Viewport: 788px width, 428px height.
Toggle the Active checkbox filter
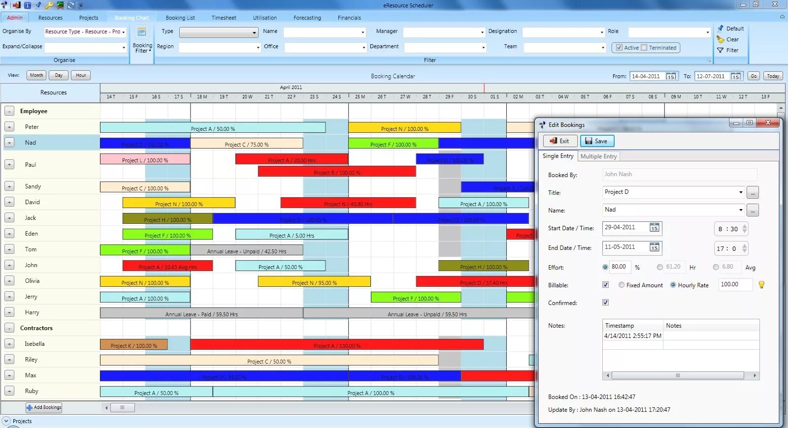(x=619, y=48)
